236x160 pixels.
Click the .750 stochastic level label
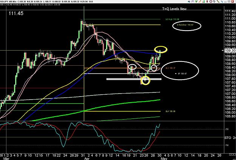tap(227, 145)
